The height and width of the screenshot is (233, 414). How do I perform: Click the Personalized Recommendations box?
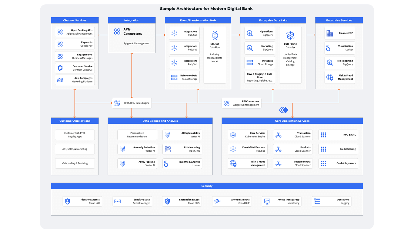pyautogui.click(x=137, y=135)
